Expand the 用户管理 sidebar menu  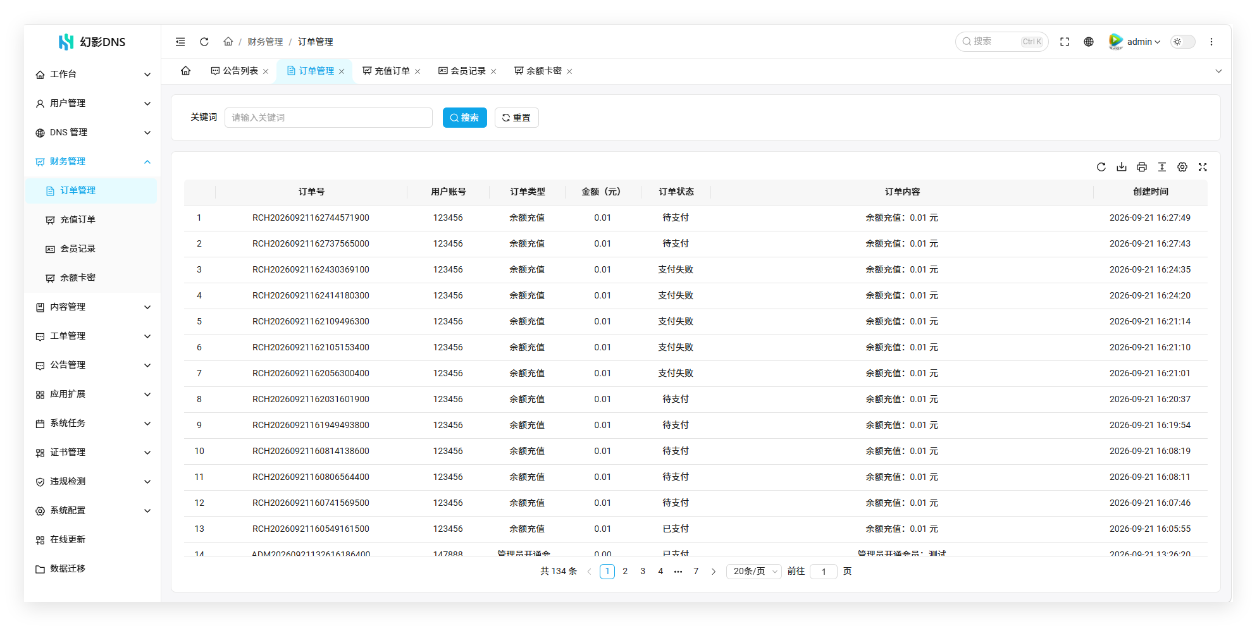tap(92, 103)
